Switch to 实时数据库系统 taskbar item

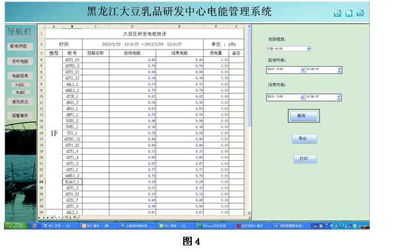pos(291,226)
